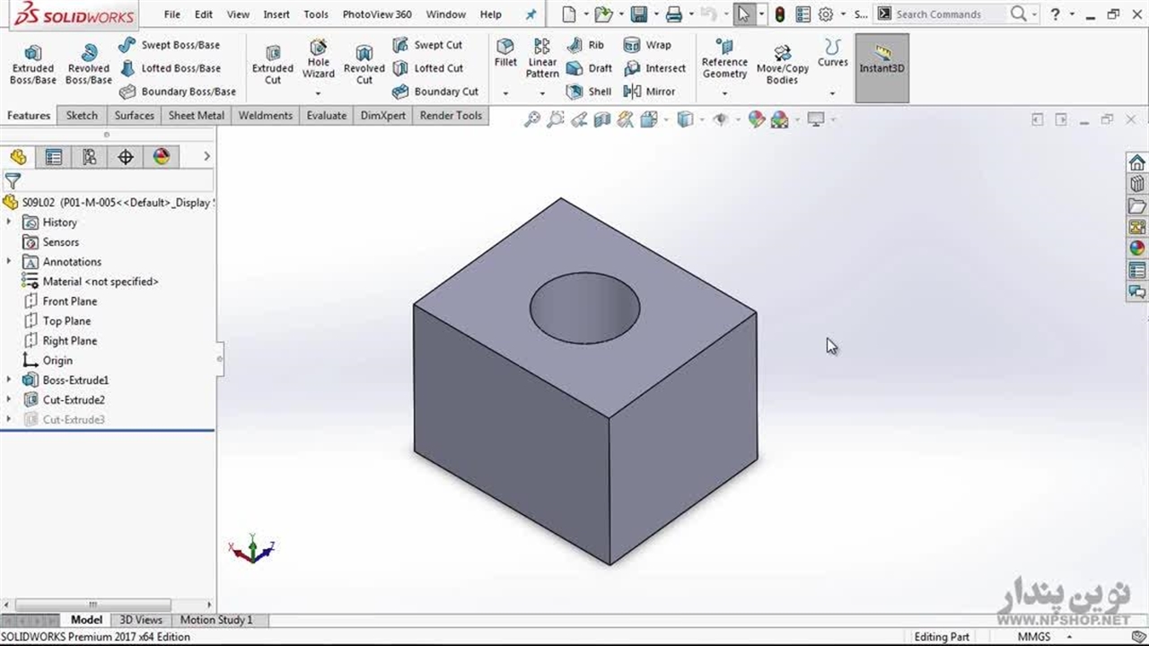Expand the History folder in tree
The height and width of the screenshot is (646, 1149).
tap(9, 223)
